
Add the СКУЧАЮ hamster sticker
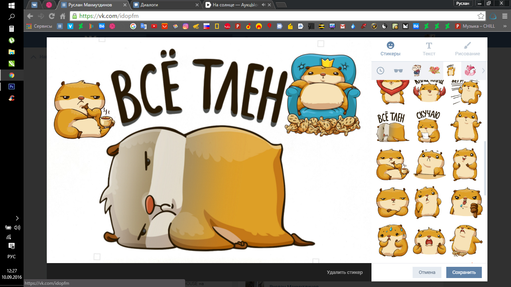pyautogui.click(x=429, y=127)
